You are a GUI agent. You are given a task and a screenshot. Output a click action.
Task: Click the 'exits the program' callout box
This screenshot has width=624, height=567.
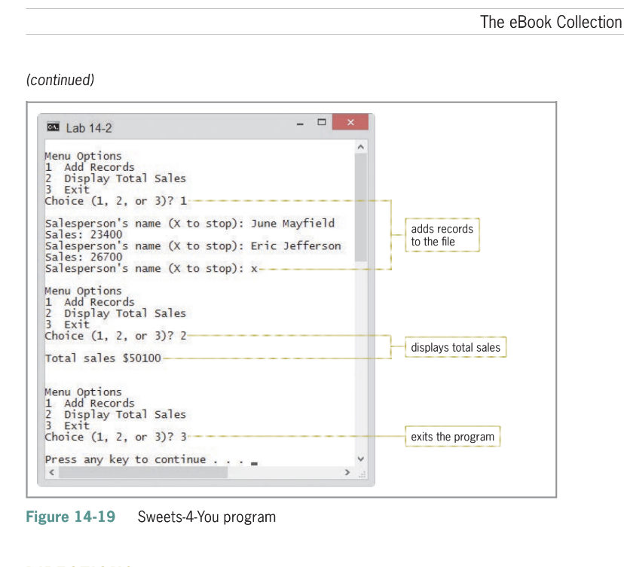[452, 436]
